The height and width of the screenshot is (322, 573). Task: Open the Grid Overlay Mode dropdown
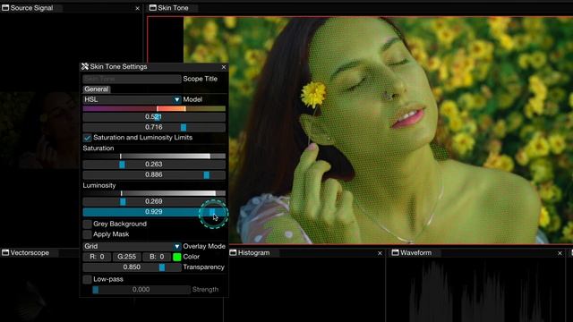132,247
